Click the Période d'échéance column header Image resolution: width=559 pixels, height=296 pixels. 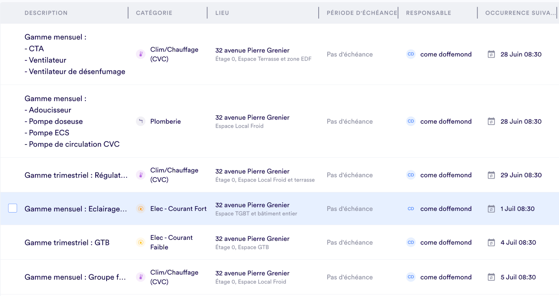(x=362, y=13)
